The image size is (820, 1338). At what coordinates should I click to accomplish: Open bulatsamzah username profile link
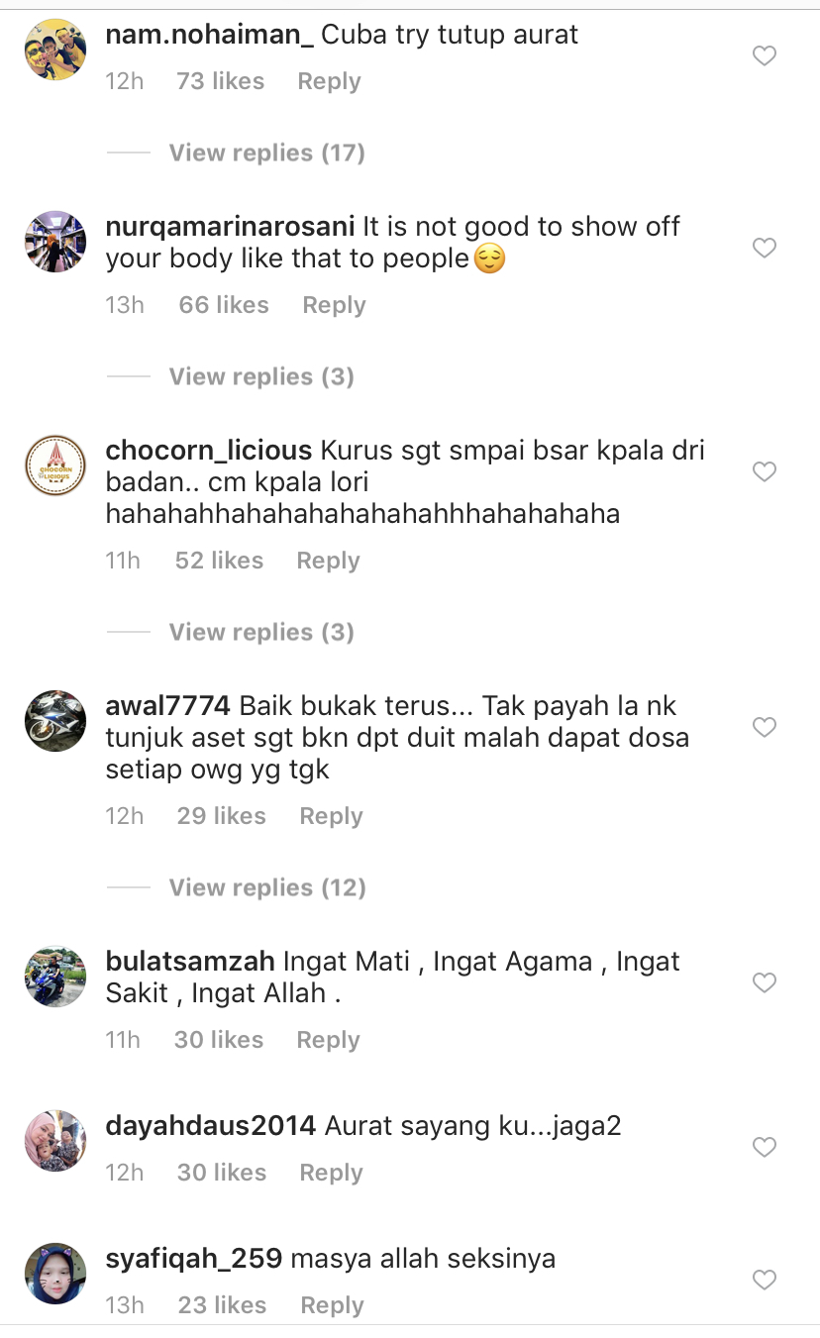190,961
